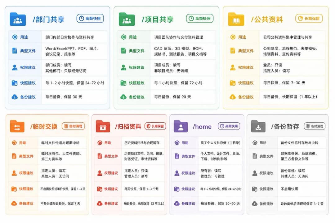Click text 每周快照，保留 1~3 个月
335x223 pixels.
tap(141, 189)
